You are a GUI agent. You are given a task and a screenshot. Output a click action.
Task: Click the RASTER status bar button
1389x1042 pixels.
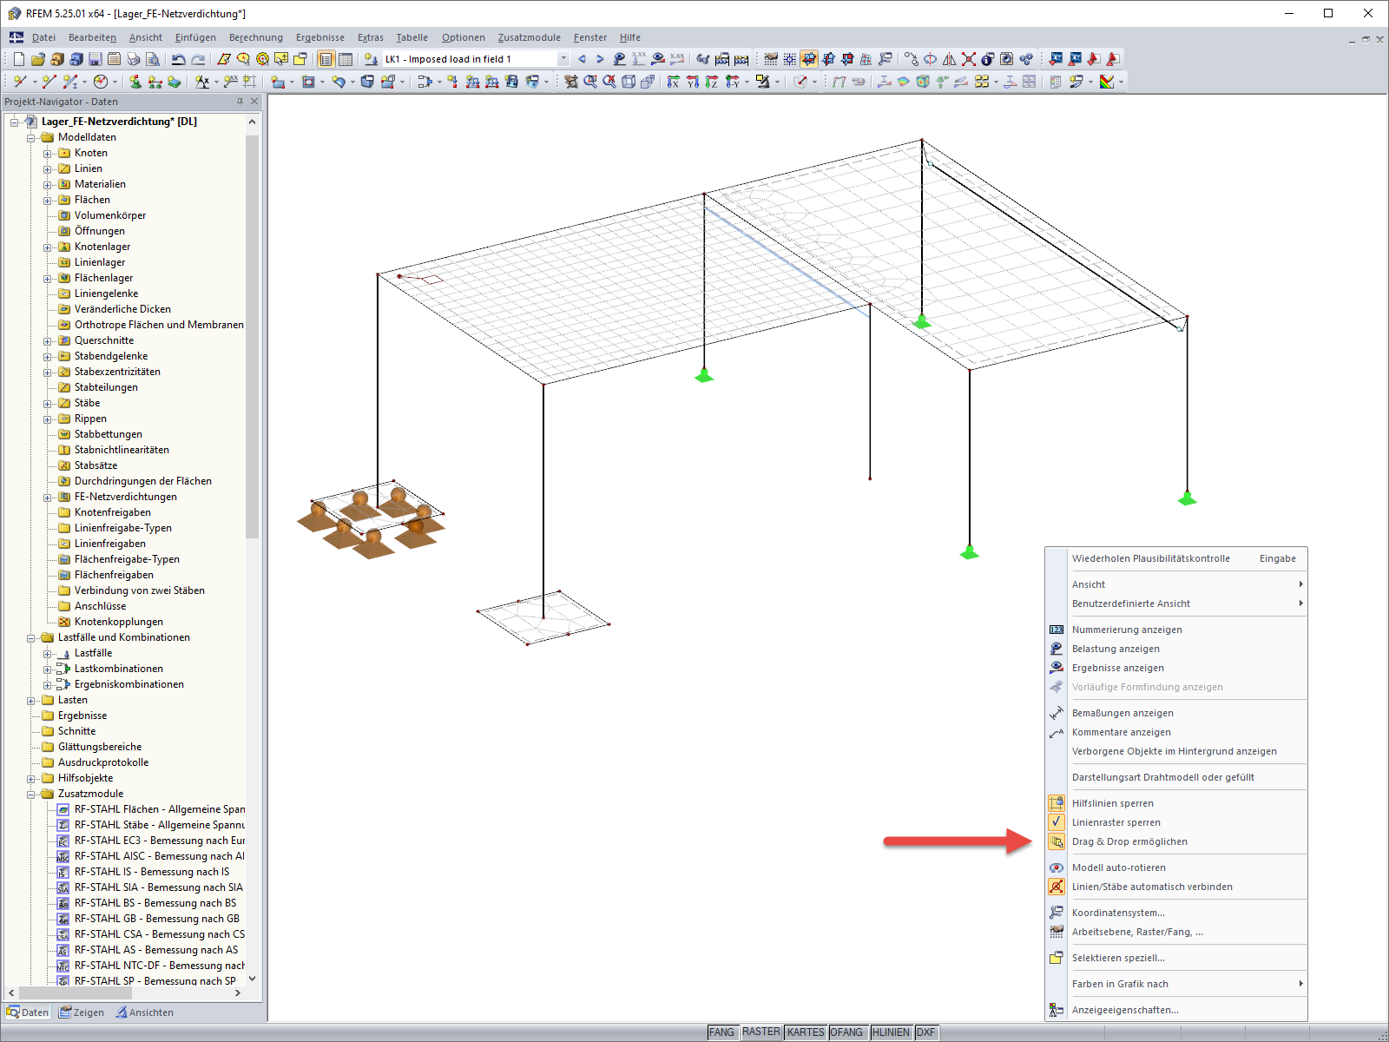coord(761,1032)
